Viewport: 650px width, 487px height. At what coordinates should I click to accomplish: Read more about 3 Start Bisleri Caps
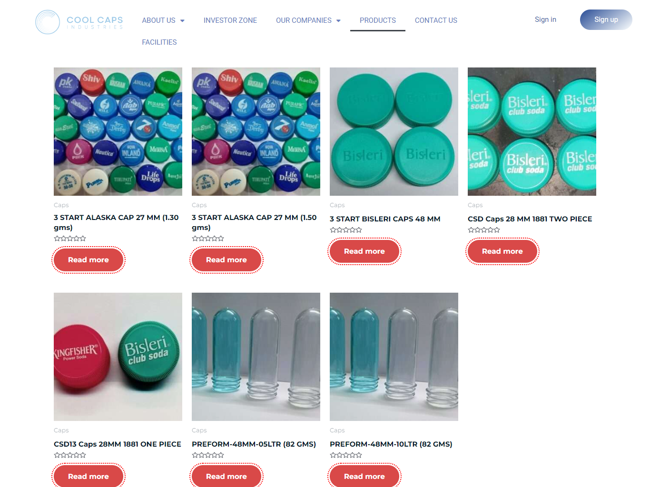(x=364, y=251)
